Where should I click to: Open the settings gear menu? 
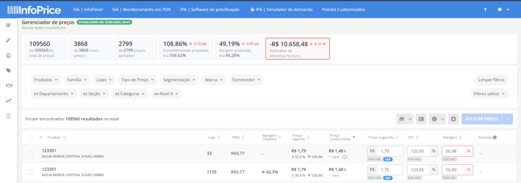tap(503, 10)
